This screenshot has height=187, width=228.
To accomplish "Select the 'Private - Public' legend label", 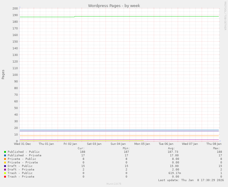I will click(x=22, y=159).
